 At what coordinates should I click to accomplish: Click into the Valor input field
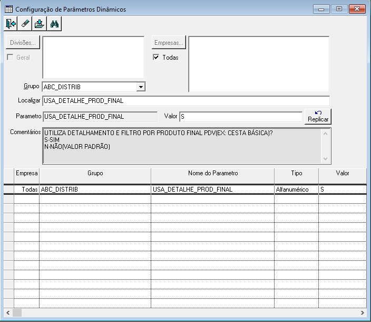click(x=241, y=117)
